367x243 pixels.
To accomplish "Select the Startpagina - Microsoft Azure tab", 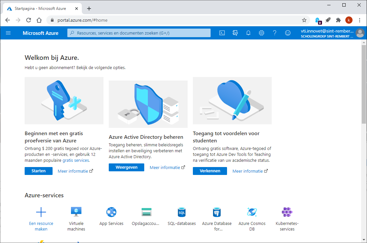I will point(42,9).
